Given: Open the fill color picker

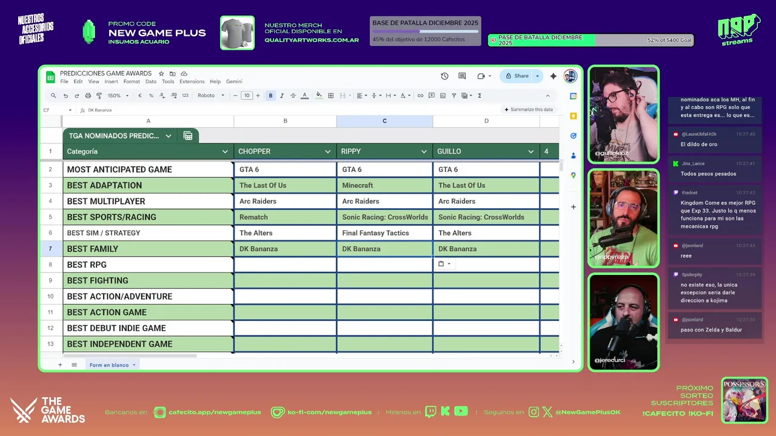Looking at the screenshot, I should point(319,96).
